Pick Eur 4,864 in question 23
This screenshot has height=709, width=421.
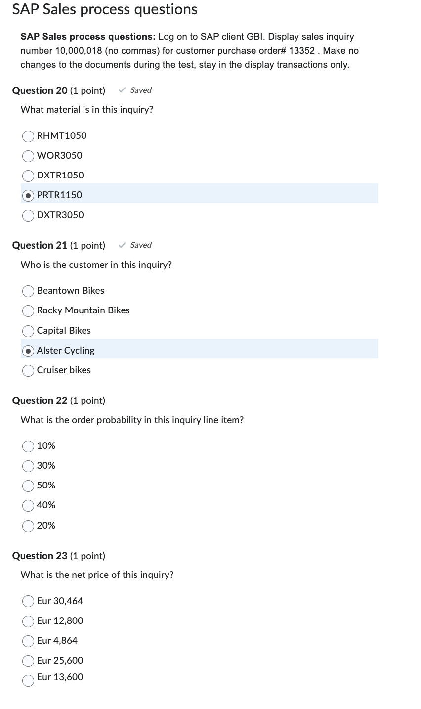[28, 641]
